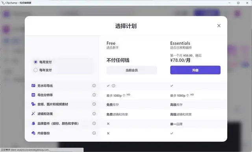Click the 升级 upgrade button
252x152 pixels.
(195, 70)
